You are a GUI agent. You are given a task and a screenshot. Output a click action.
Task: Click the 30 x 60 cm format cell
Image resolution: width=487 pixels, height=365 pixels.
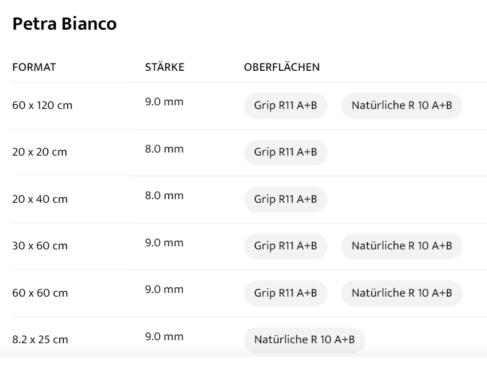coord(39,246)
